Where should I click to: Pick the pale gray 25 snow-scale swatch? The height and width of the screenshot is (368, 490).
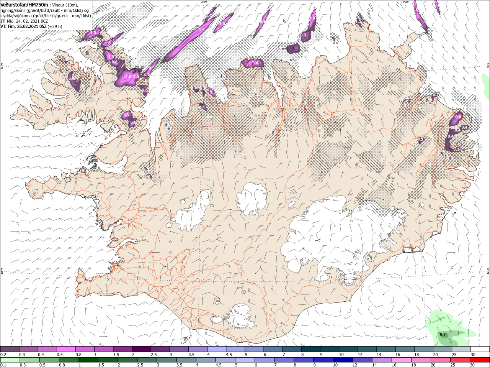(x=461, y=349)
